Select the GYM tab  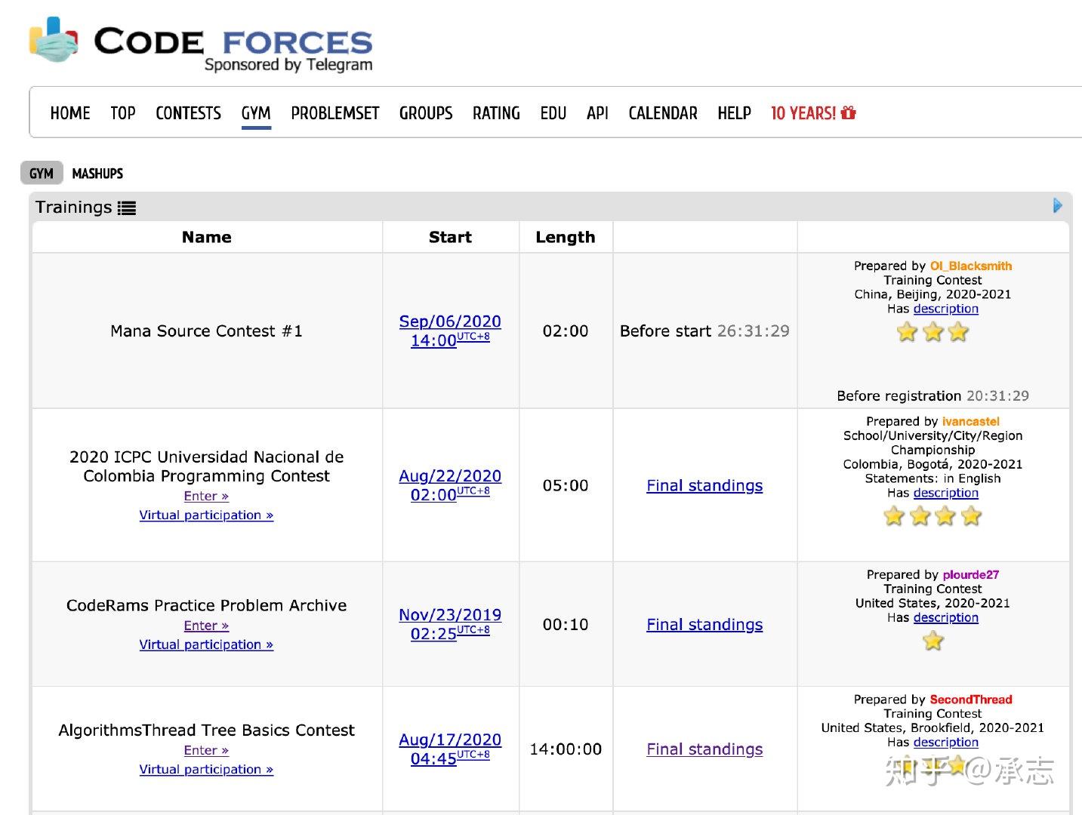42,173
